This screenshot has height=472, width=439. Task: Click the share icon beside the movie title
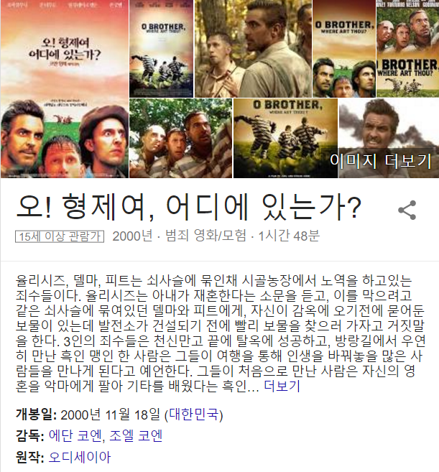click(x=407, y=210)
